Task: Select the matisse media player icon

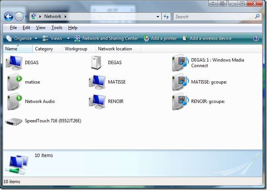Action: point(15,82)
